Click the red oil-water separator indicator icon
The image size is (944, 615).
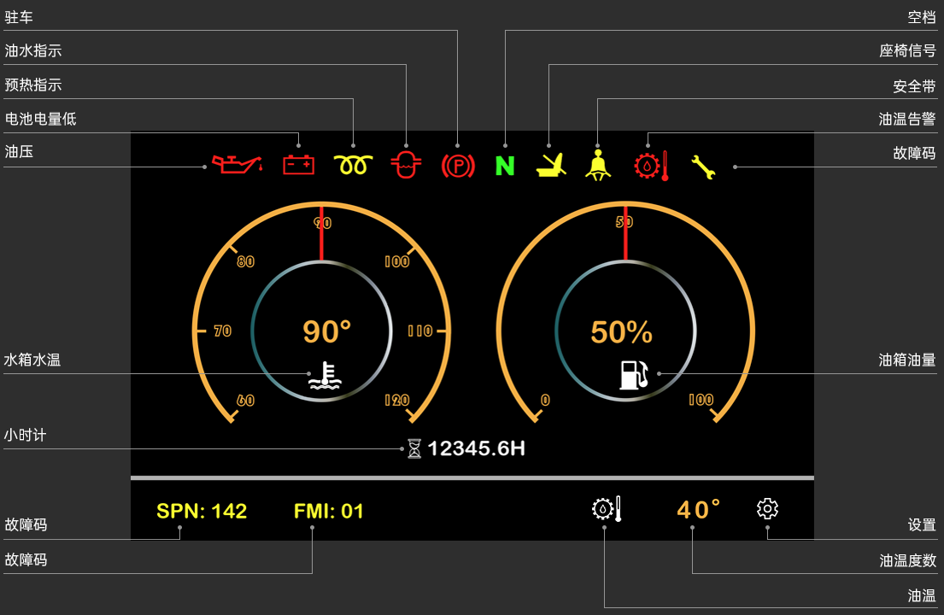tap(406, 164)
